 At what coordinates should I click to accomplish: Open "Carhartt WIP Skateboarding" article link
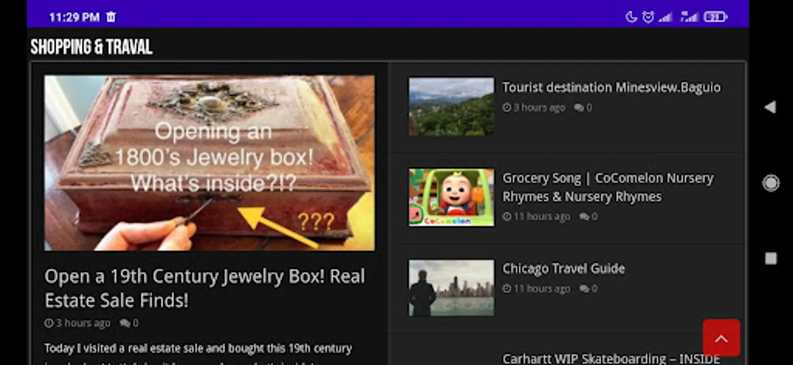coord(611,359)
